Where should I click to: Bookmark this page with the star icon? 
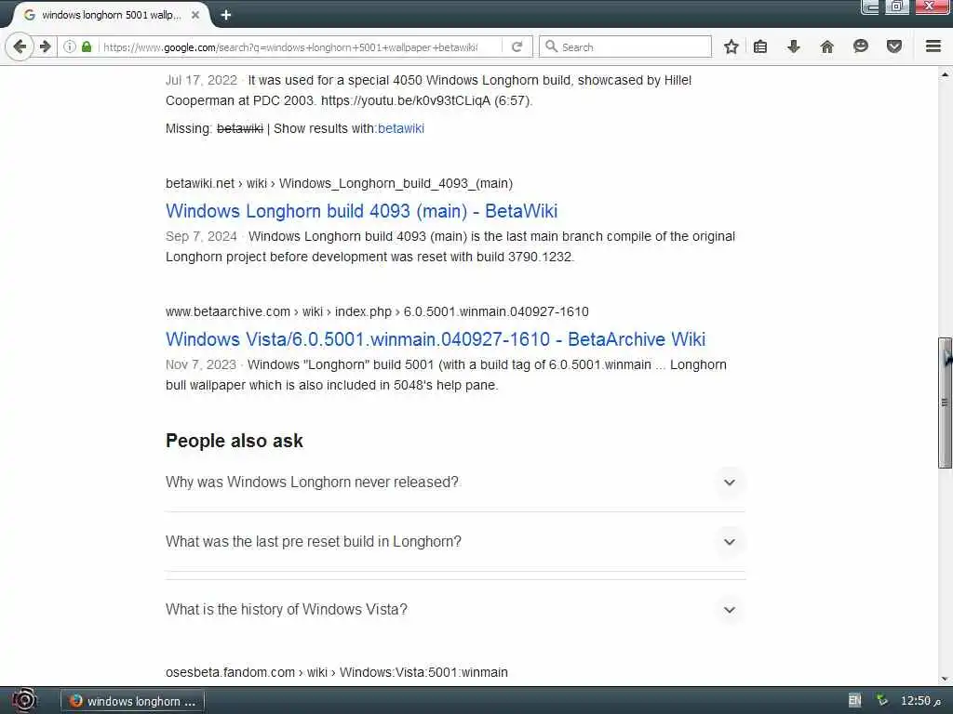732,46
